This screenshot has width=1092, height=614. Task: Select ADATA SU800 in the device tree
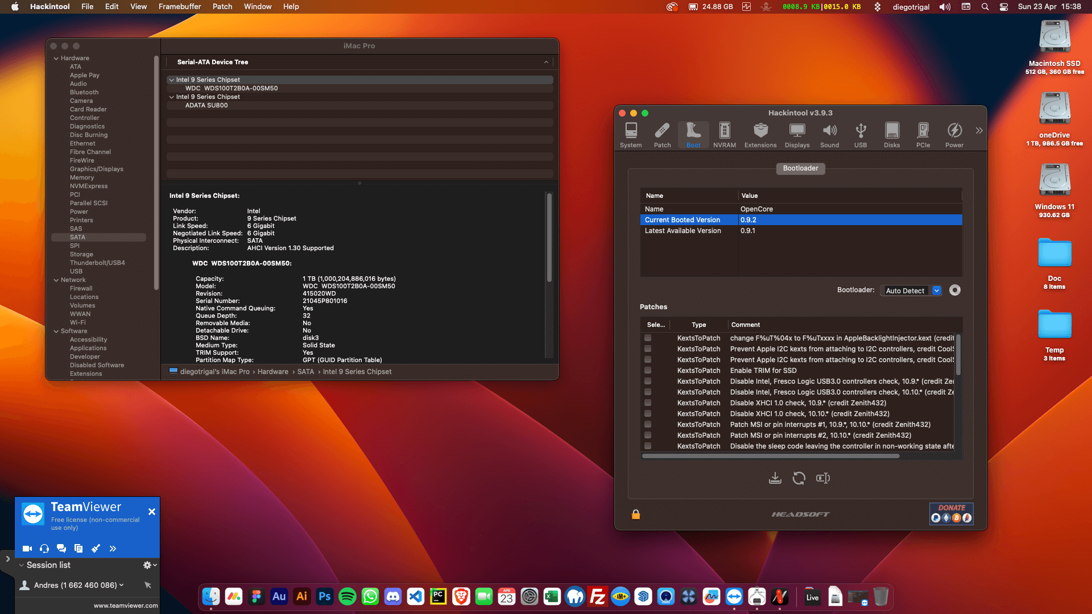click(359, 105)
